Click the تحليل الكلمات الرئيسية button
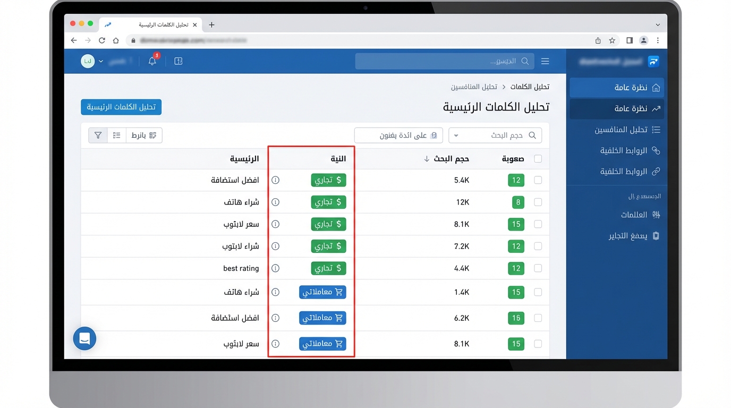 tap(121, 107)
